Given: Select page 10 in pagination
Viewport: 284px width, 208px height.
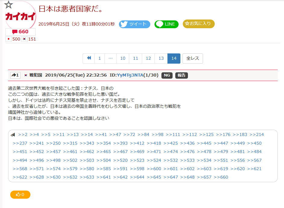Looking at the screenshot, I should click(x=123, y=58).
